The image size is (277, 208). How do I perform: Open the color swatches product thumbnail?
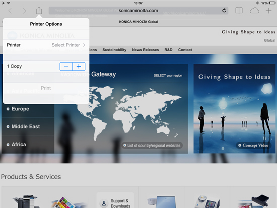coord(69,202)
